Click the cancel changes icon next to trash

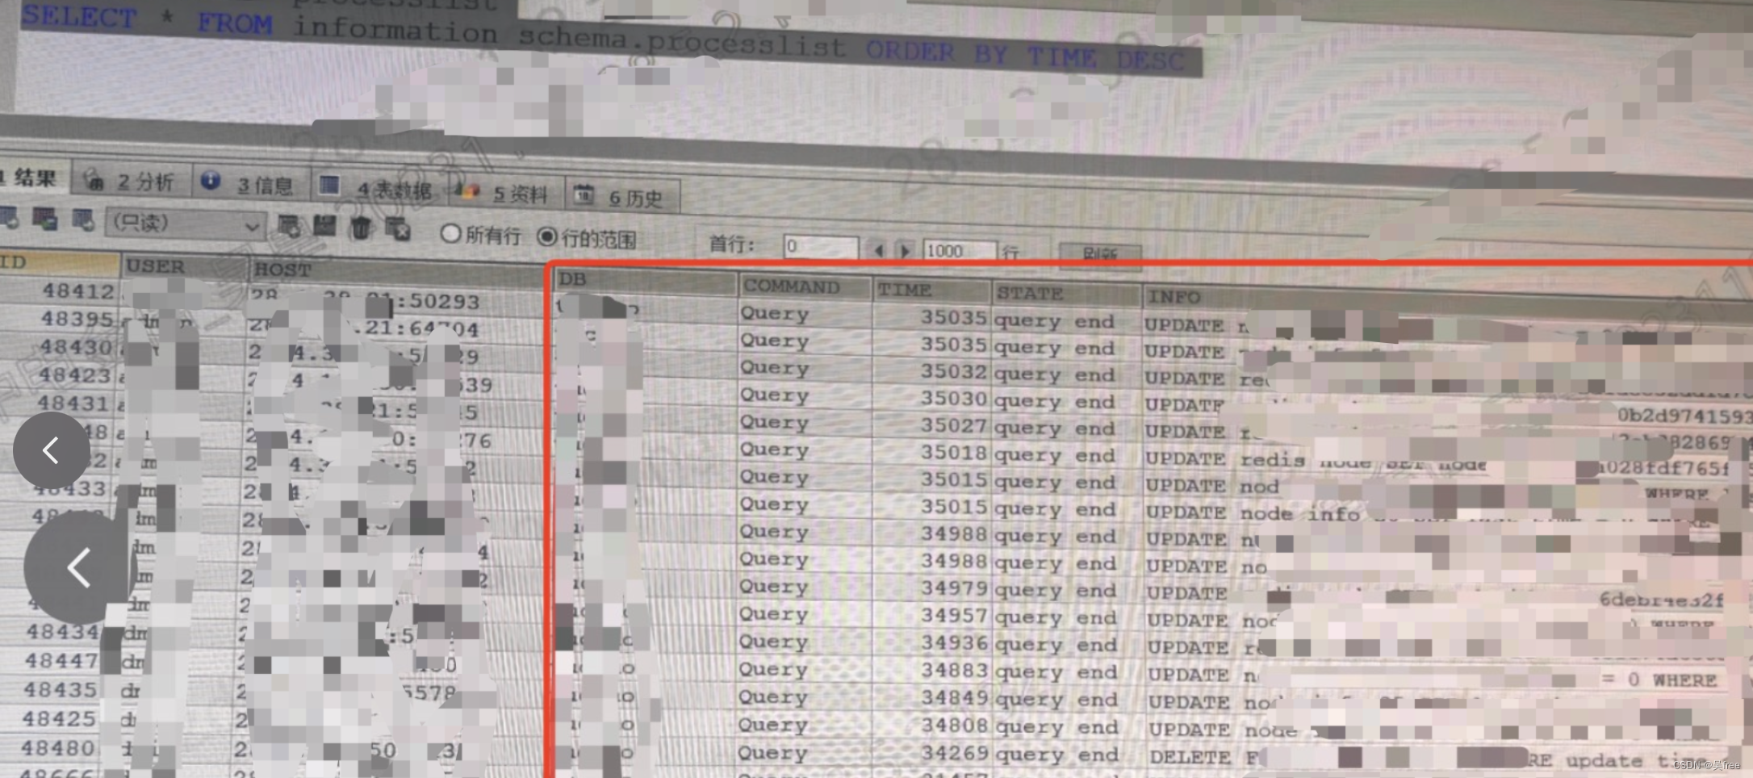[x=398, y=229]
